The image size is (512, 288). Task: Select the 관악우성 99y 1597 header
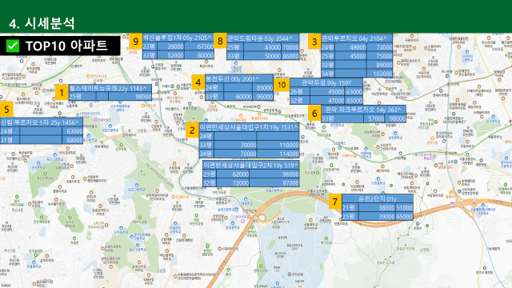[x=326, y=83]
